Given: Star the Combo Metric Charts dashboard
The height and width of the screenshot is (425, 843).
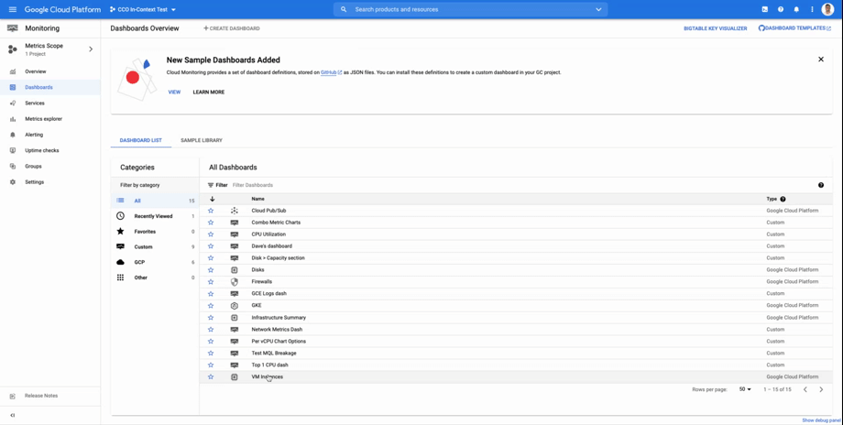Looking at the screenshot, I should (x=211, y=223).
